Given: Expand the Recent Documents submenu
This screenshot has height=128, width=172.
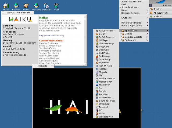Looking at the screenshot, I should [x=134, y=23].
